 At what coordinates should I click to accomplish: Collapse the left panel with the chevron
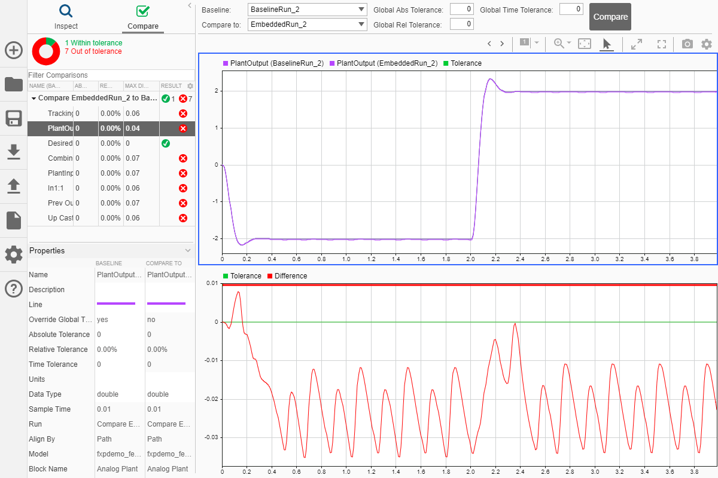(190, 5)
